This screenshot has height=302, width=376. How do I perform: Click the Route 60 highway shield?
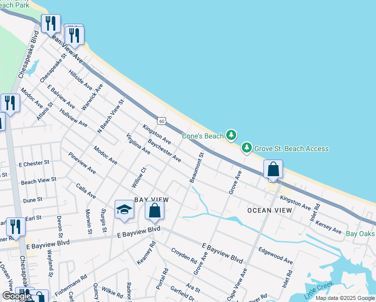(x=161, y=121)
